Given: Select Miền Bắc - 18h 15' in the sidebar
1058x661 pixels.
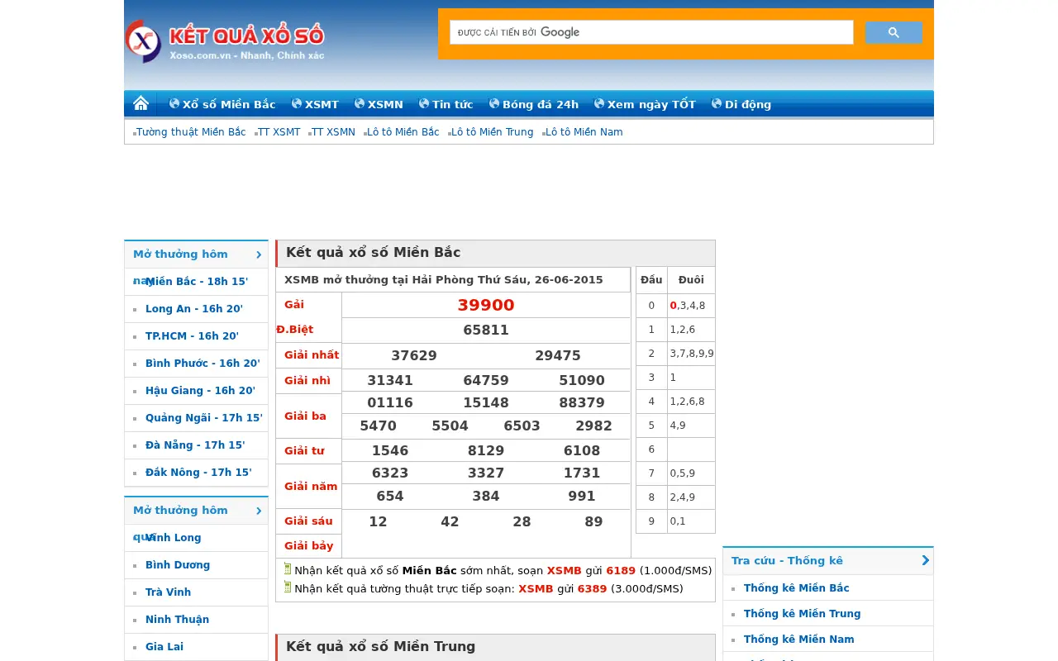Looking at the screenshot, I should [x=197, y=282].
